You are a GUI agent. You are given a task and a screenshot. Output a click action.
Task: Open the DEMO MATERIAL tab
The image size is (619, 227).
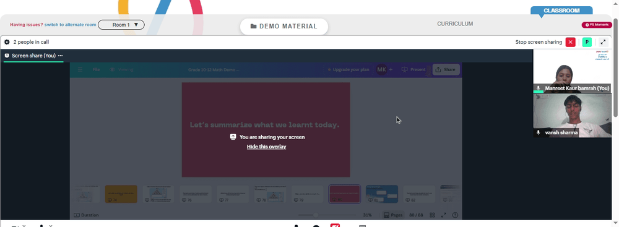tap(284, 27)
